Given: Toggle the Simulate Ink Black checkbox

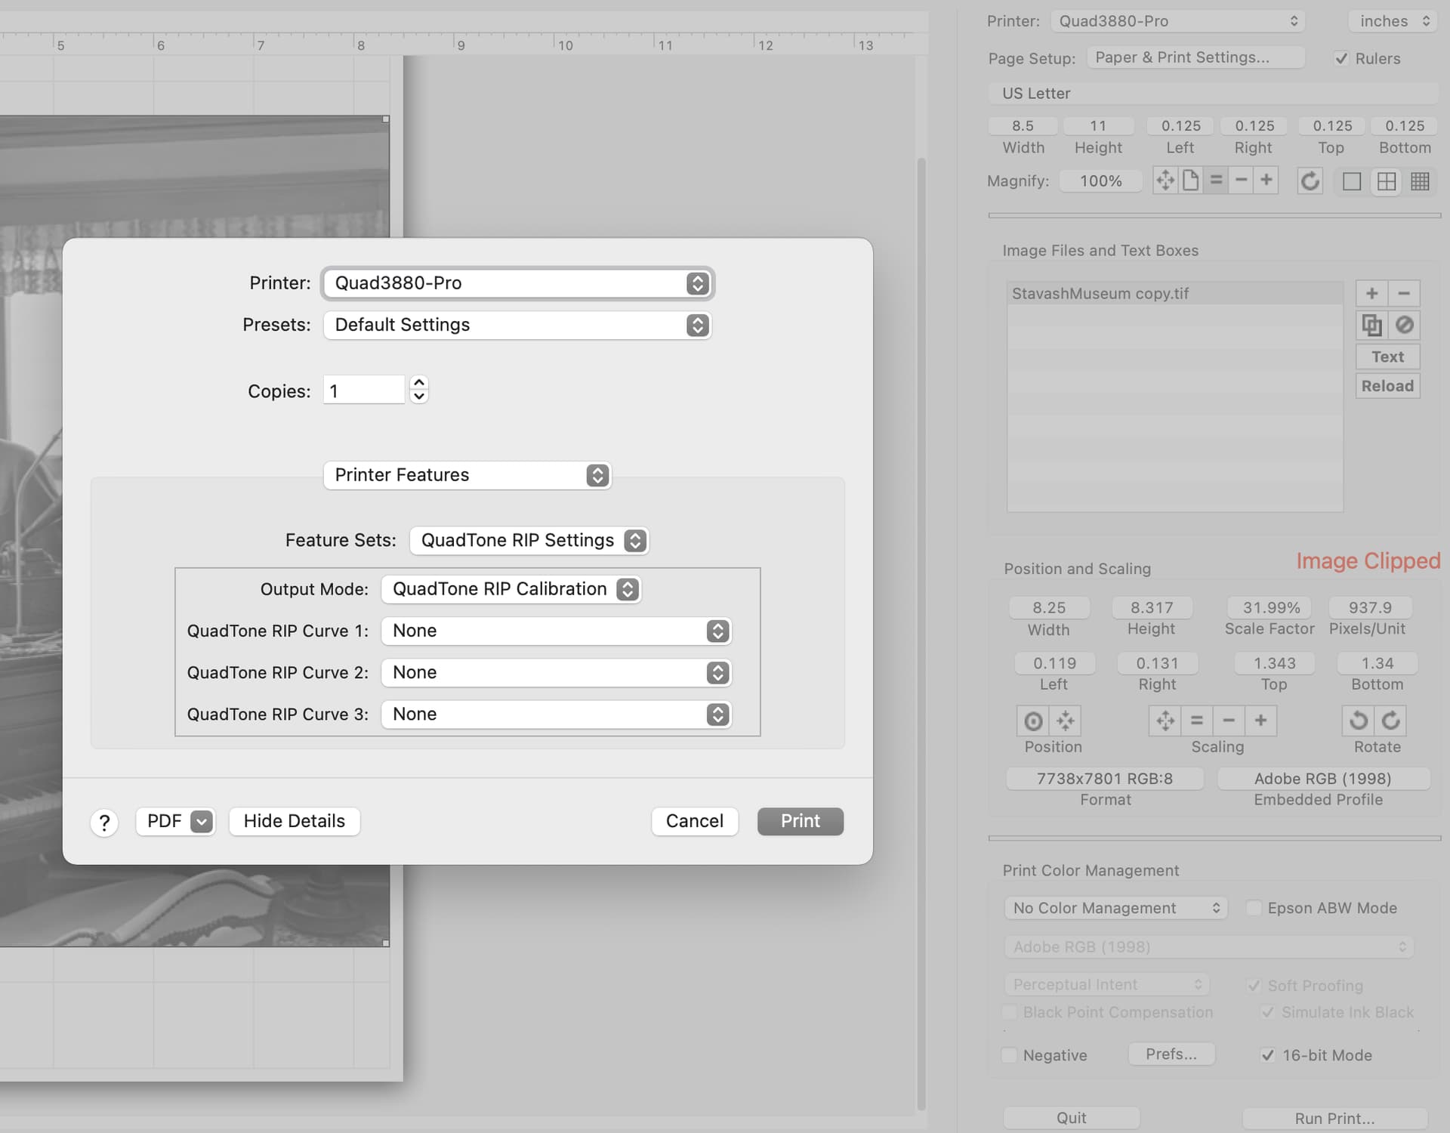Looking at the screenshot, I should (1268, 1012).
